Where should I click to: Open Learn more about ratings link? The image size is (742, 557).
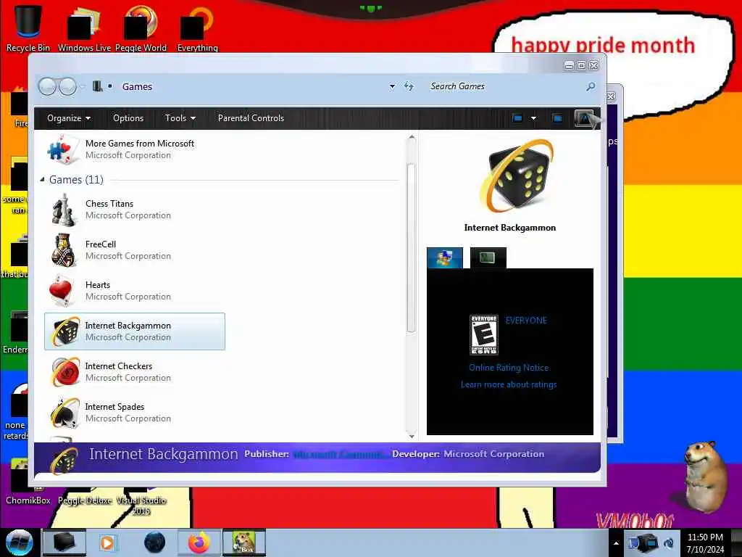pos(509,384)
